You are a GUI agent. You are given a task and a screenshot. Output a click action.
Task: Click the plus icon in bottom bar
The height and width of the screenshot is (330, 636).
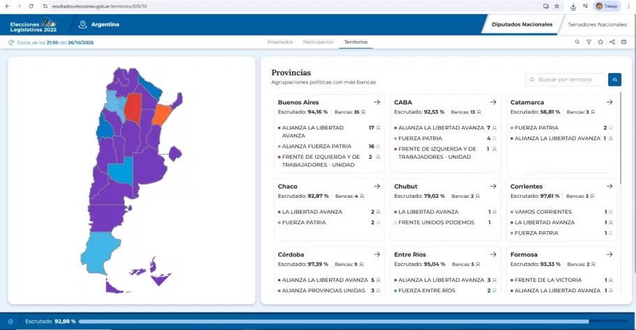(x=10, y=322)
